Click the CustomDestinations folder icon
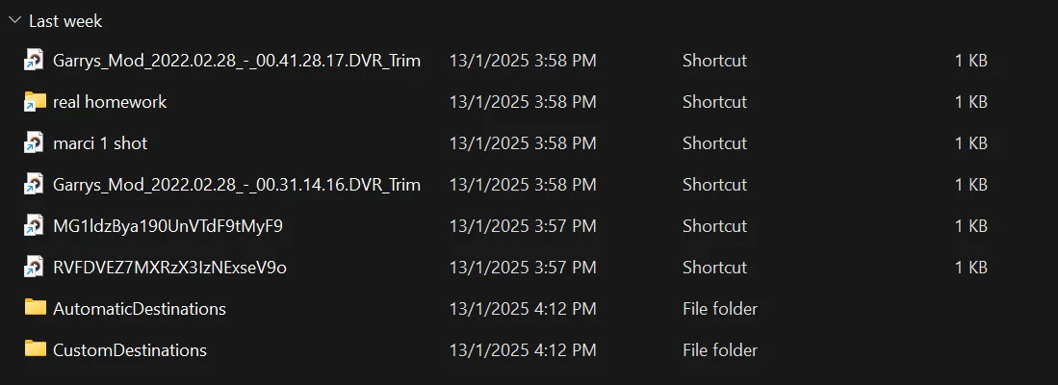This screenshot has width=1058, height=385. (x=35, y=349)
